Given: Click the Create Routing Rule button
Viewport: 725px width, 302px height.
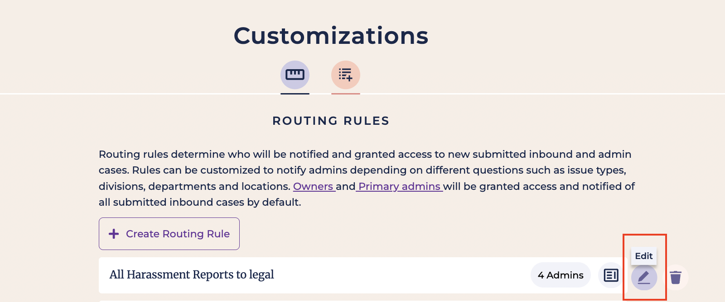Looking at the screenshot, I should click(x=169, y=234).
